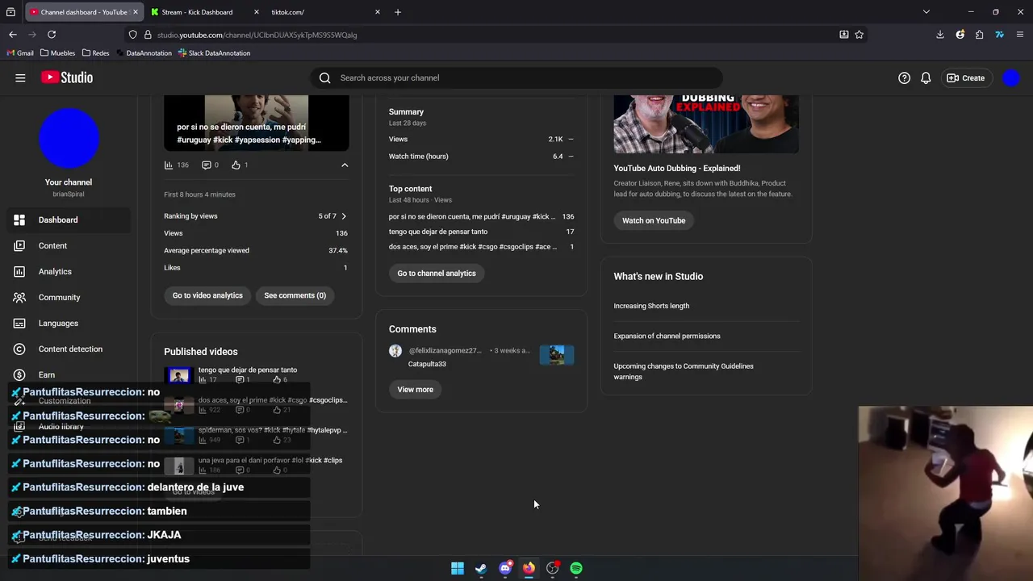Switch to the tiktok.com tab
The image size is (1033, 581).
[324, 12]
